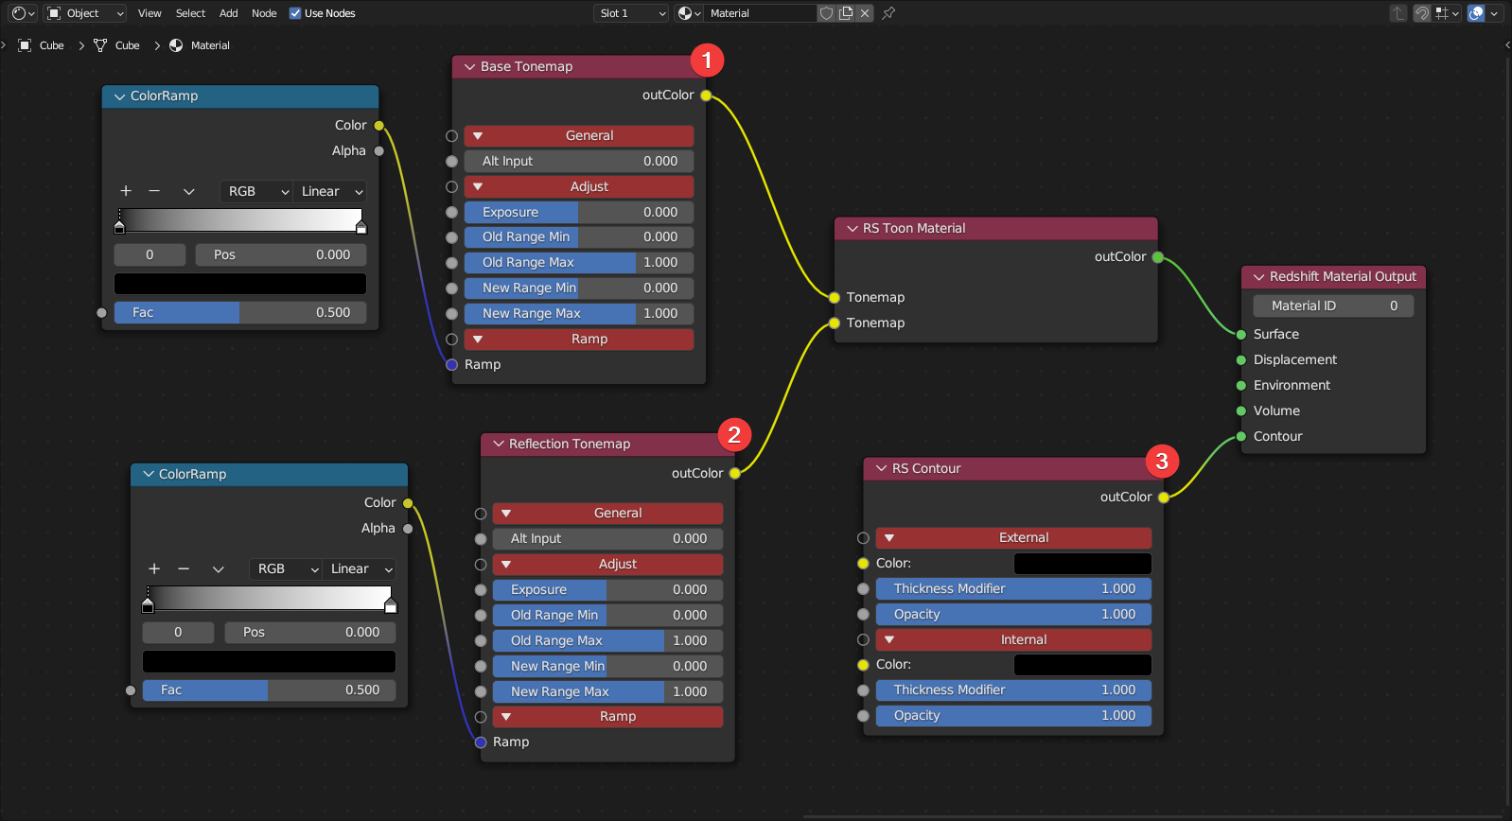Open top ColorRamp tools chevron menu
Viewport: 1512px width, 821px height.
(188, 191)
